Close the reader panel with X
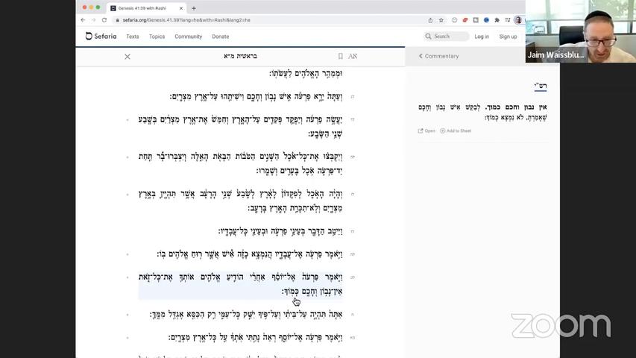The image size is (636, 358). tap(127, 57)
